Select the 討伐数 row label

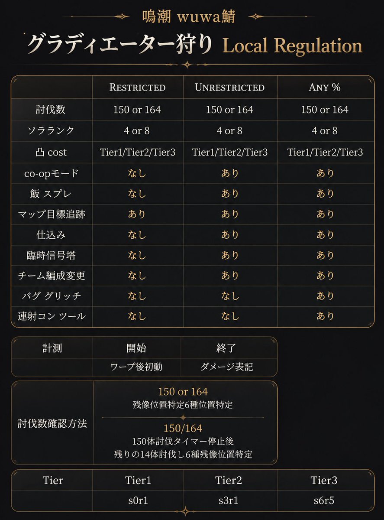51,110
